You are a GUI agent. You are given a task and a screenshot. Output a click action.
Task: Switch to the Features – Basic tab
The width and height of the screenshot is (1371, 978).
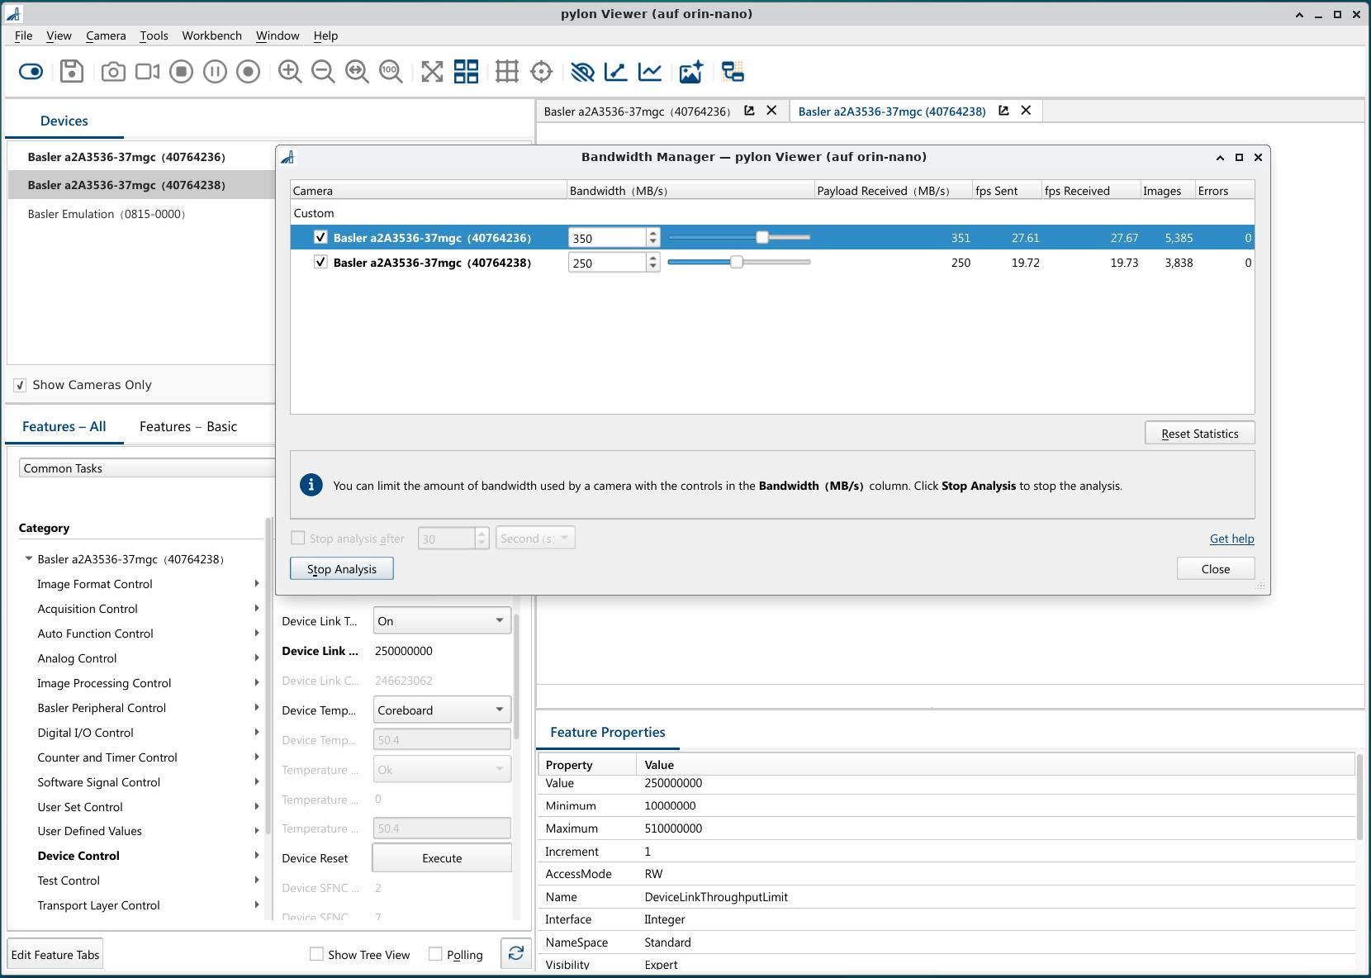pyautogui.click(x=188, y=426)
